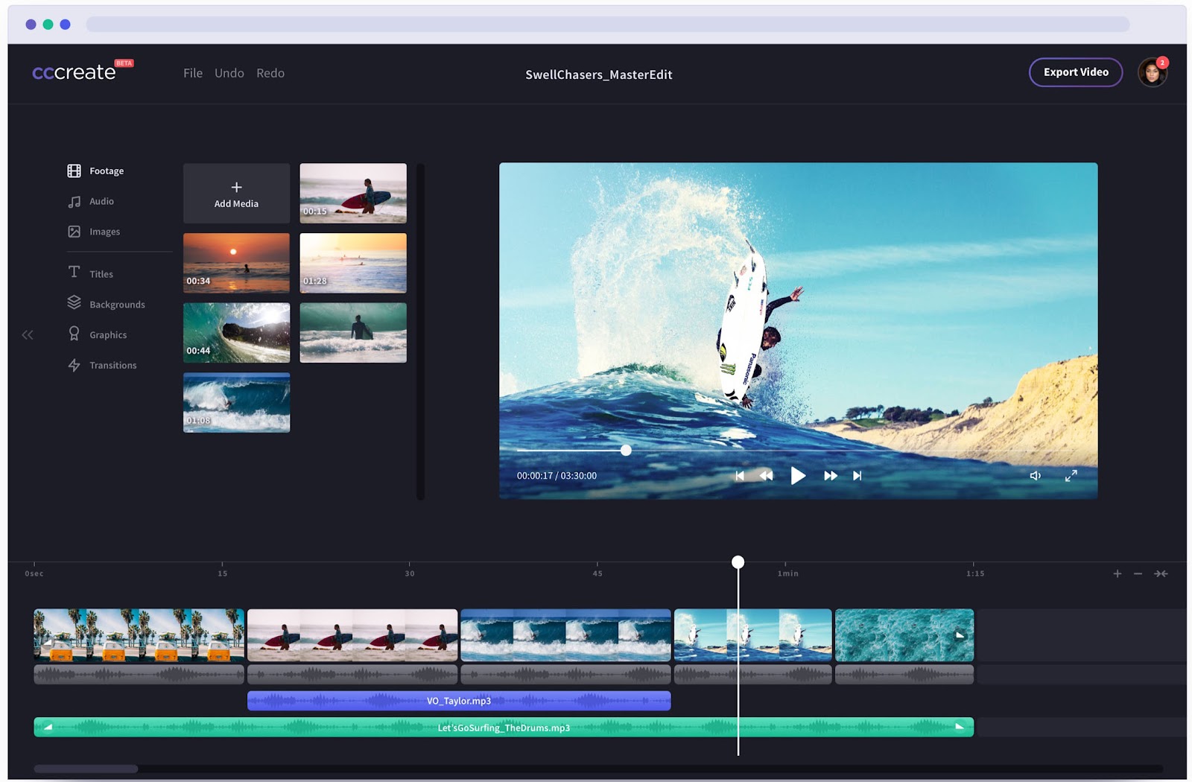Collapse the left media sidebar panel

(x=28, y=335)
